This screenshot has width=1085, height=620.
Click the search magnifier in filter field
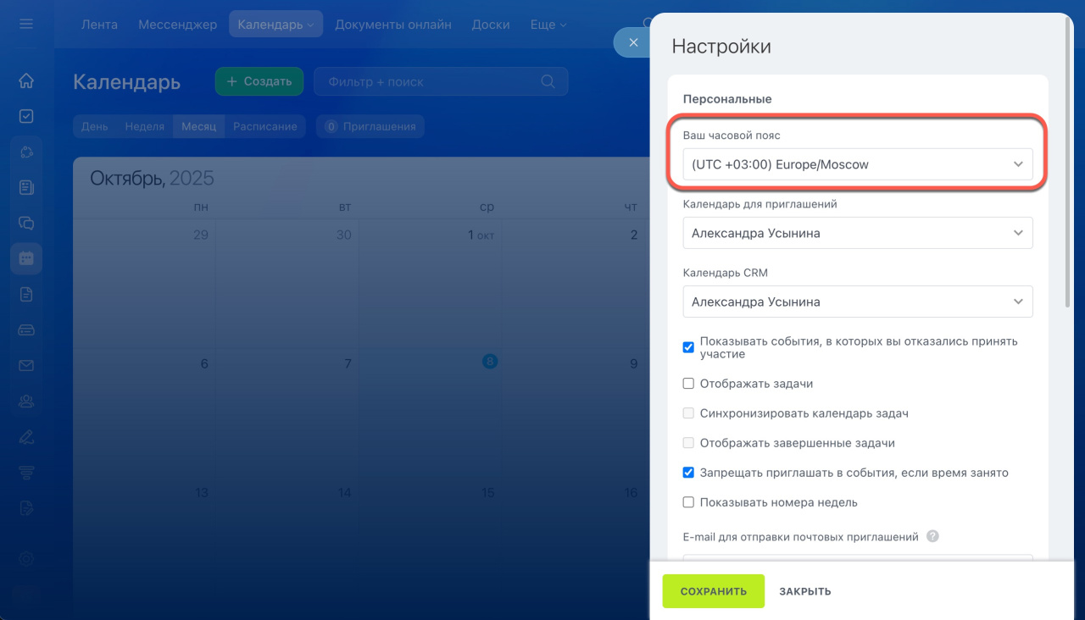point(548,81)
